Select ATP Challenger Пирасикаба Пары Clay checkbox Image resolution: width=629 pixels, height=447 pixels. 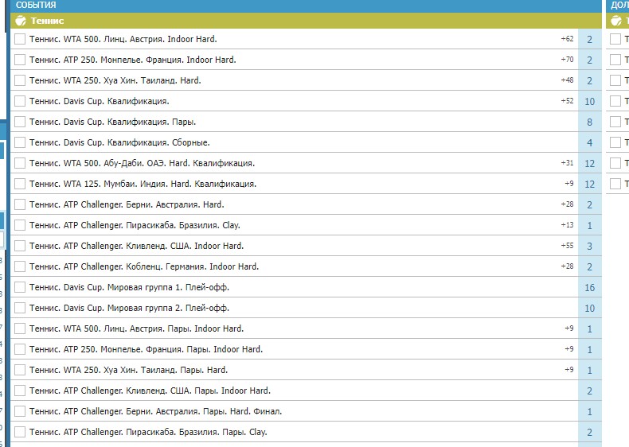click(20, 432)
